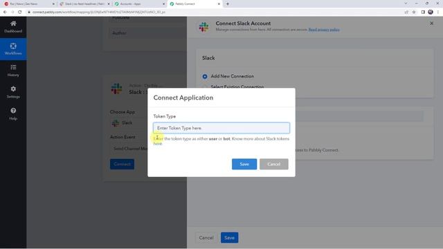Click the blue Connect button

pyautogui.click(x=122, y=164)
